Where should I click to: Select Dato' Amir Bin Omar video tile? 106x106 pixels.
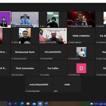click(25, 20)
